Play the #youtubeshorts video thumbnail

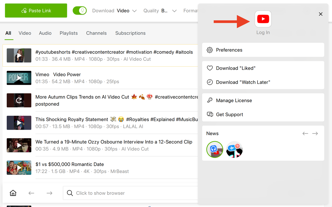19,56
